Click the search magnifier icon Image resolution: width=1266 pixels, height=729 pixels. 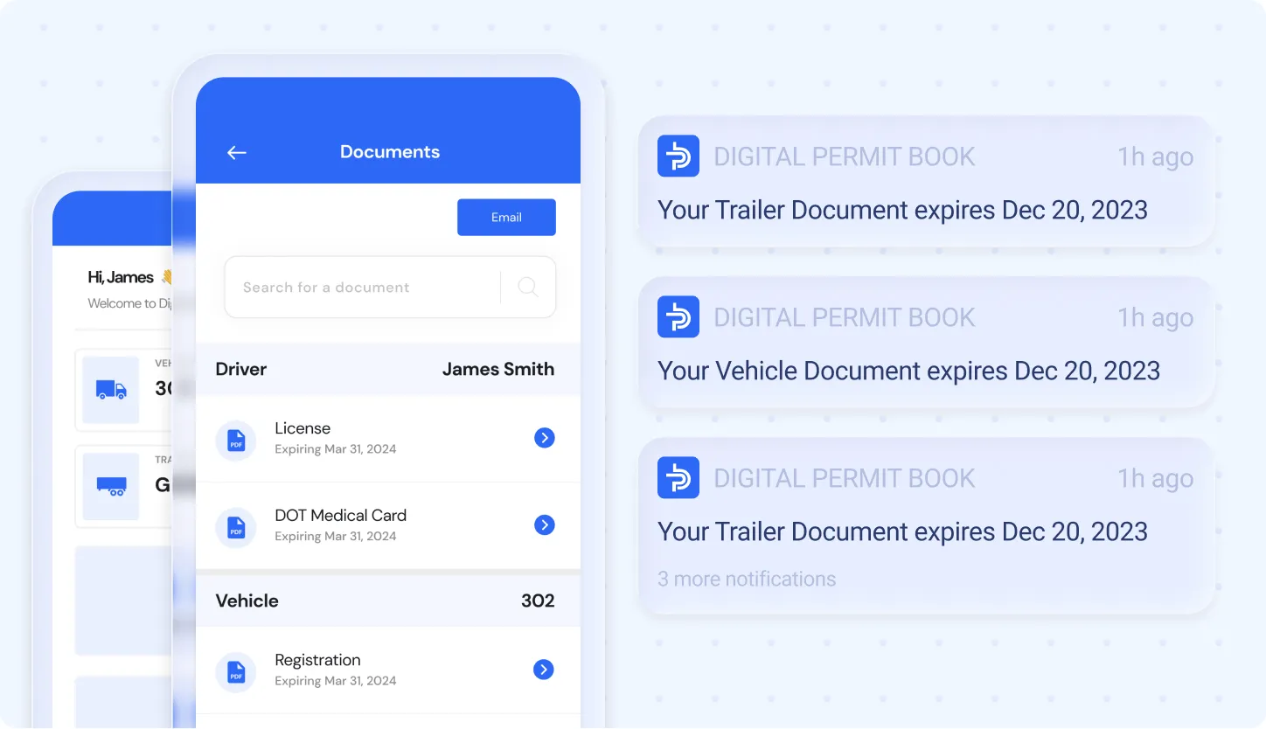[x=527, y=287]
